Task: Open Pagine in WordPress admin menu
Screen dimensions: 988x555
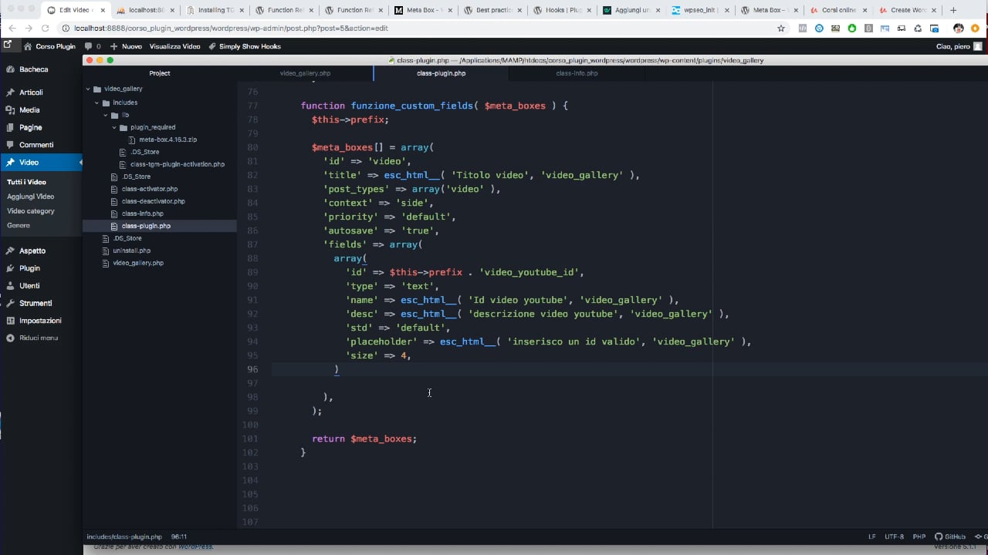Action: [x=31, y=128]
